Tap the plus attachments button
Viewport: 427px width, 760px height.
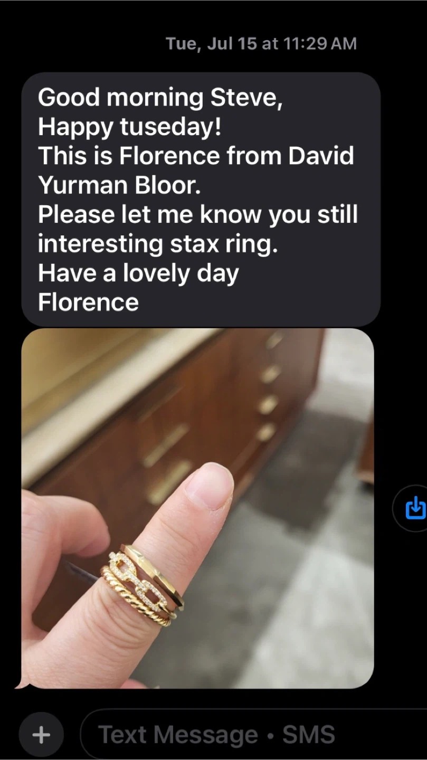tap(41, 735)
